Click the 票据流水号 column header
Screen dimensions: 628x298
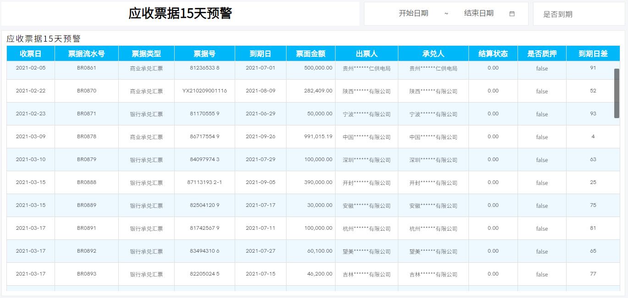87,54
